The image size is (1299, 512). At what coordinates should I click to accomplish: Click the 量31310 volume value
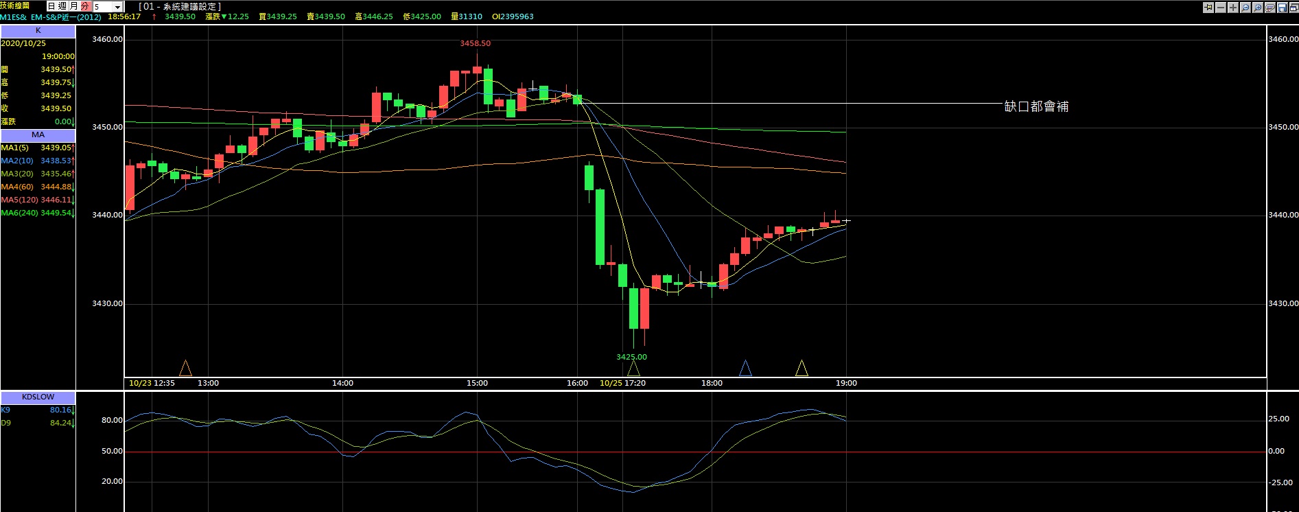[x=467, y=16]
